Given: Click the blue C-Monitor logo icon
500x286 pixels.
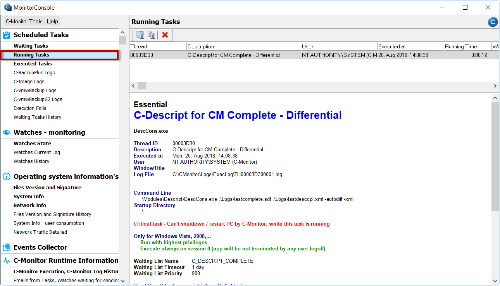Looking at the screenshot, I should pyautogui.click(x=492, y=22).
